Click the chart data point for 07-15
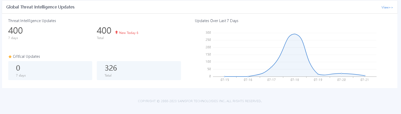The height and width of the screenshot is (114, 401). (x=225, y=77)
